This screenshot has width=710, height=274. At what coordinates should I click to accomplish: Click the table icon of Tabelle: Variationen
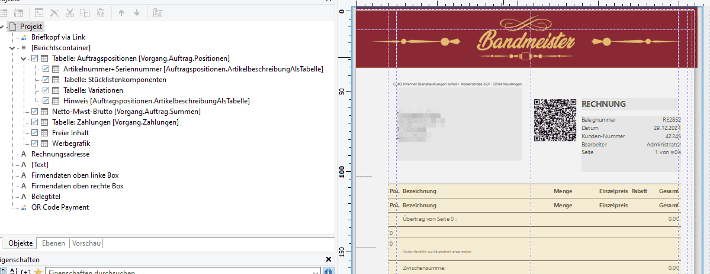pyautogui.click(x=56, y=90)
